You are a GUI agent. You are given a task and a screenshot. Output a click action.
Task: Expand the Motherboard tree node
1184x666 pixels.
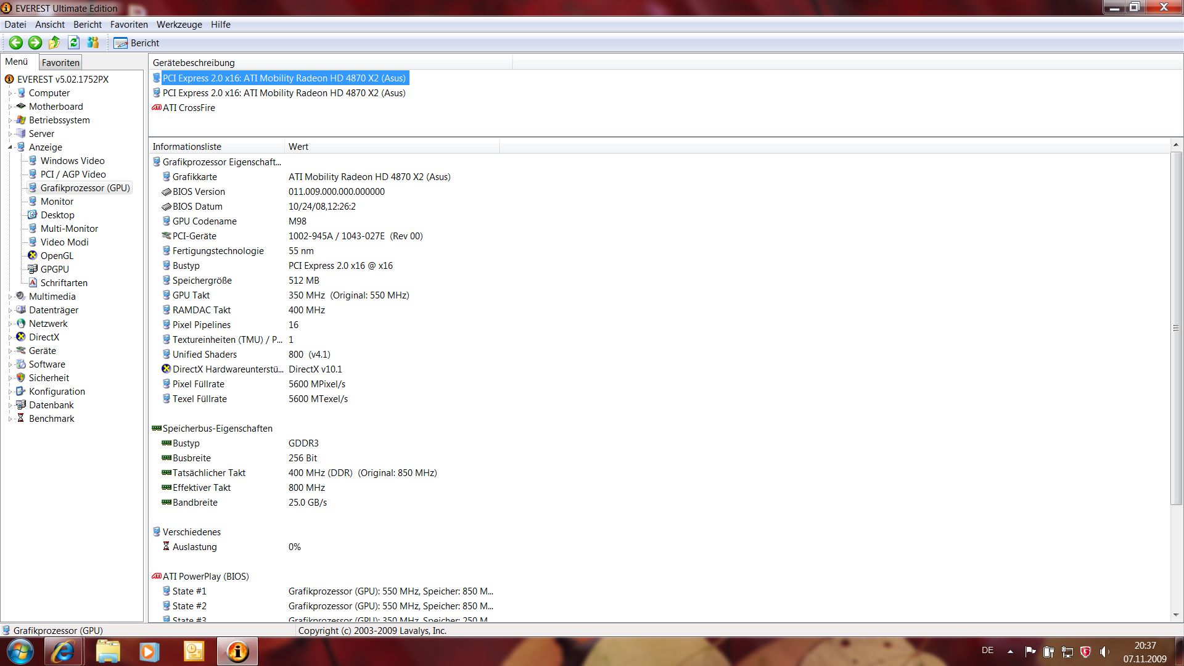(x=10, y=107)
